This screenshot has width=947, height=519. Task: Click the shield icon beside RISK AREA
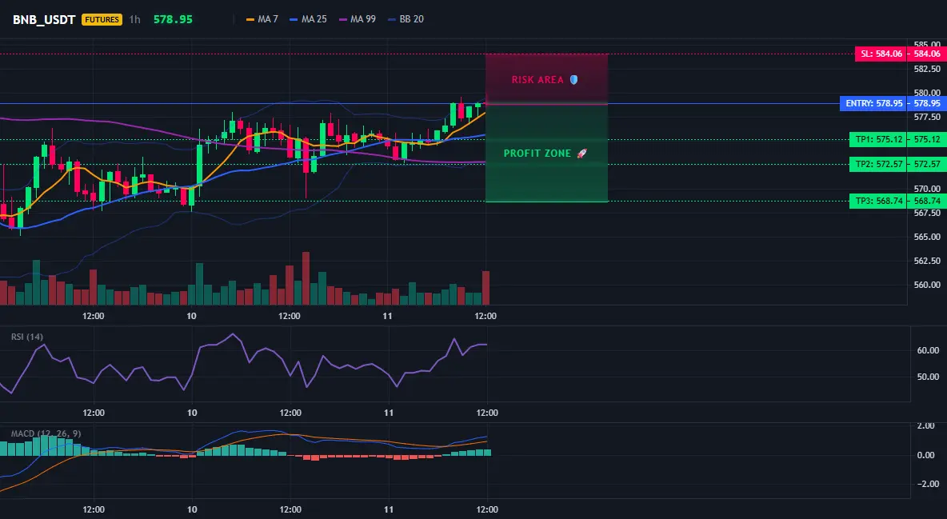click(573, 80)
